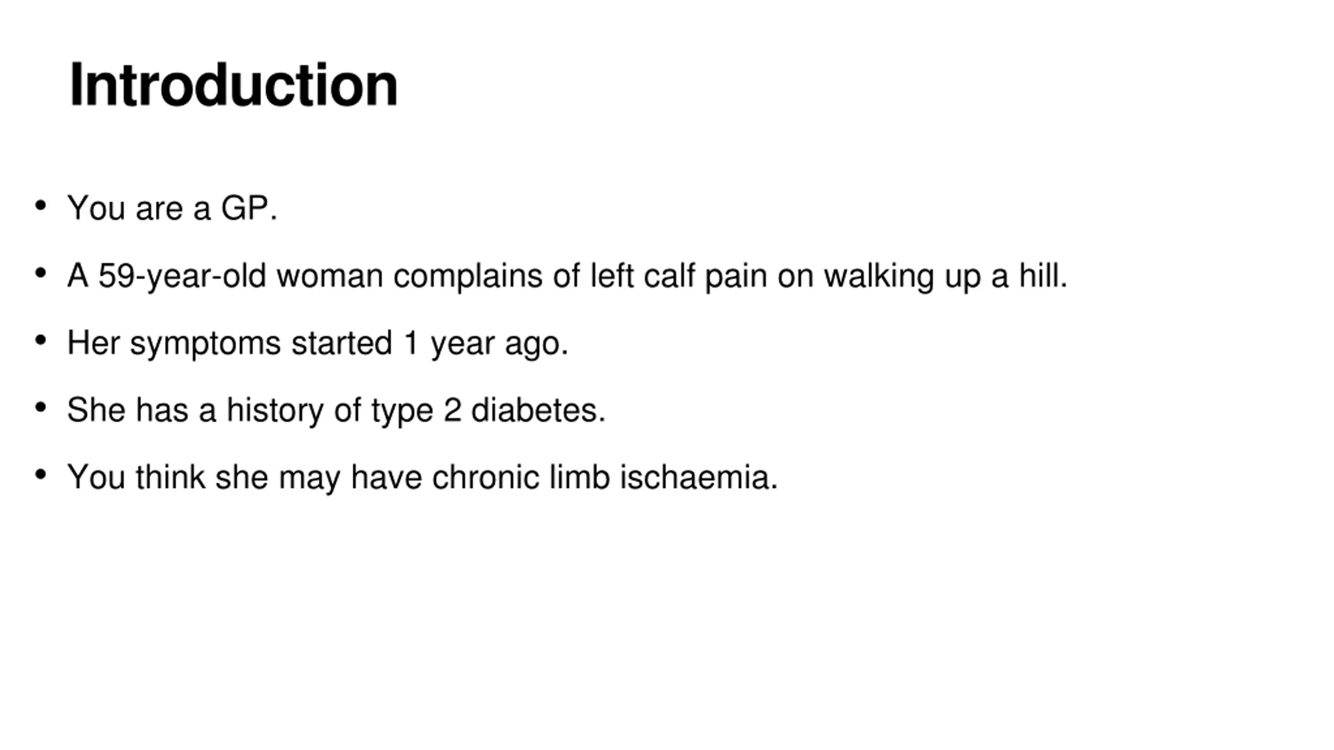1334x750 pixels.
Task: Select the "She has a history" line
Action: 337,410
